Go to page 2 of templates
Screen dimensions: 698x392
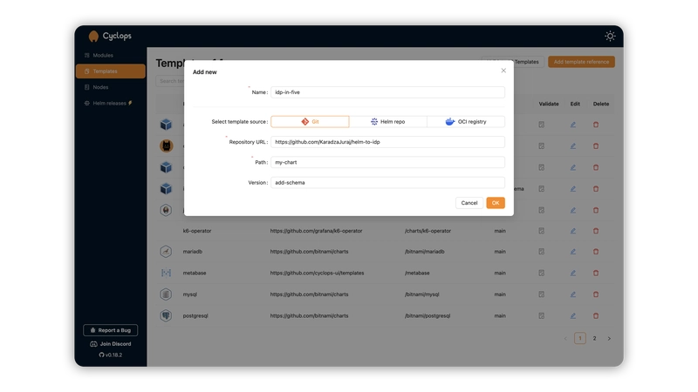coord(595,338)
